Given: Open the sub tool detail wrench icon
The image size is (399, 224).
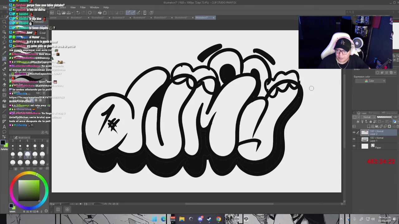Looking at the screenshot, I should click(x=47, y=133).
